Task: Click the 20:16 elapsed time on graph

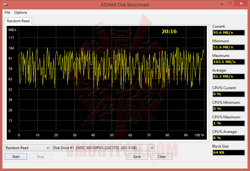Action: pyautogui.click(x=169, y=31)
